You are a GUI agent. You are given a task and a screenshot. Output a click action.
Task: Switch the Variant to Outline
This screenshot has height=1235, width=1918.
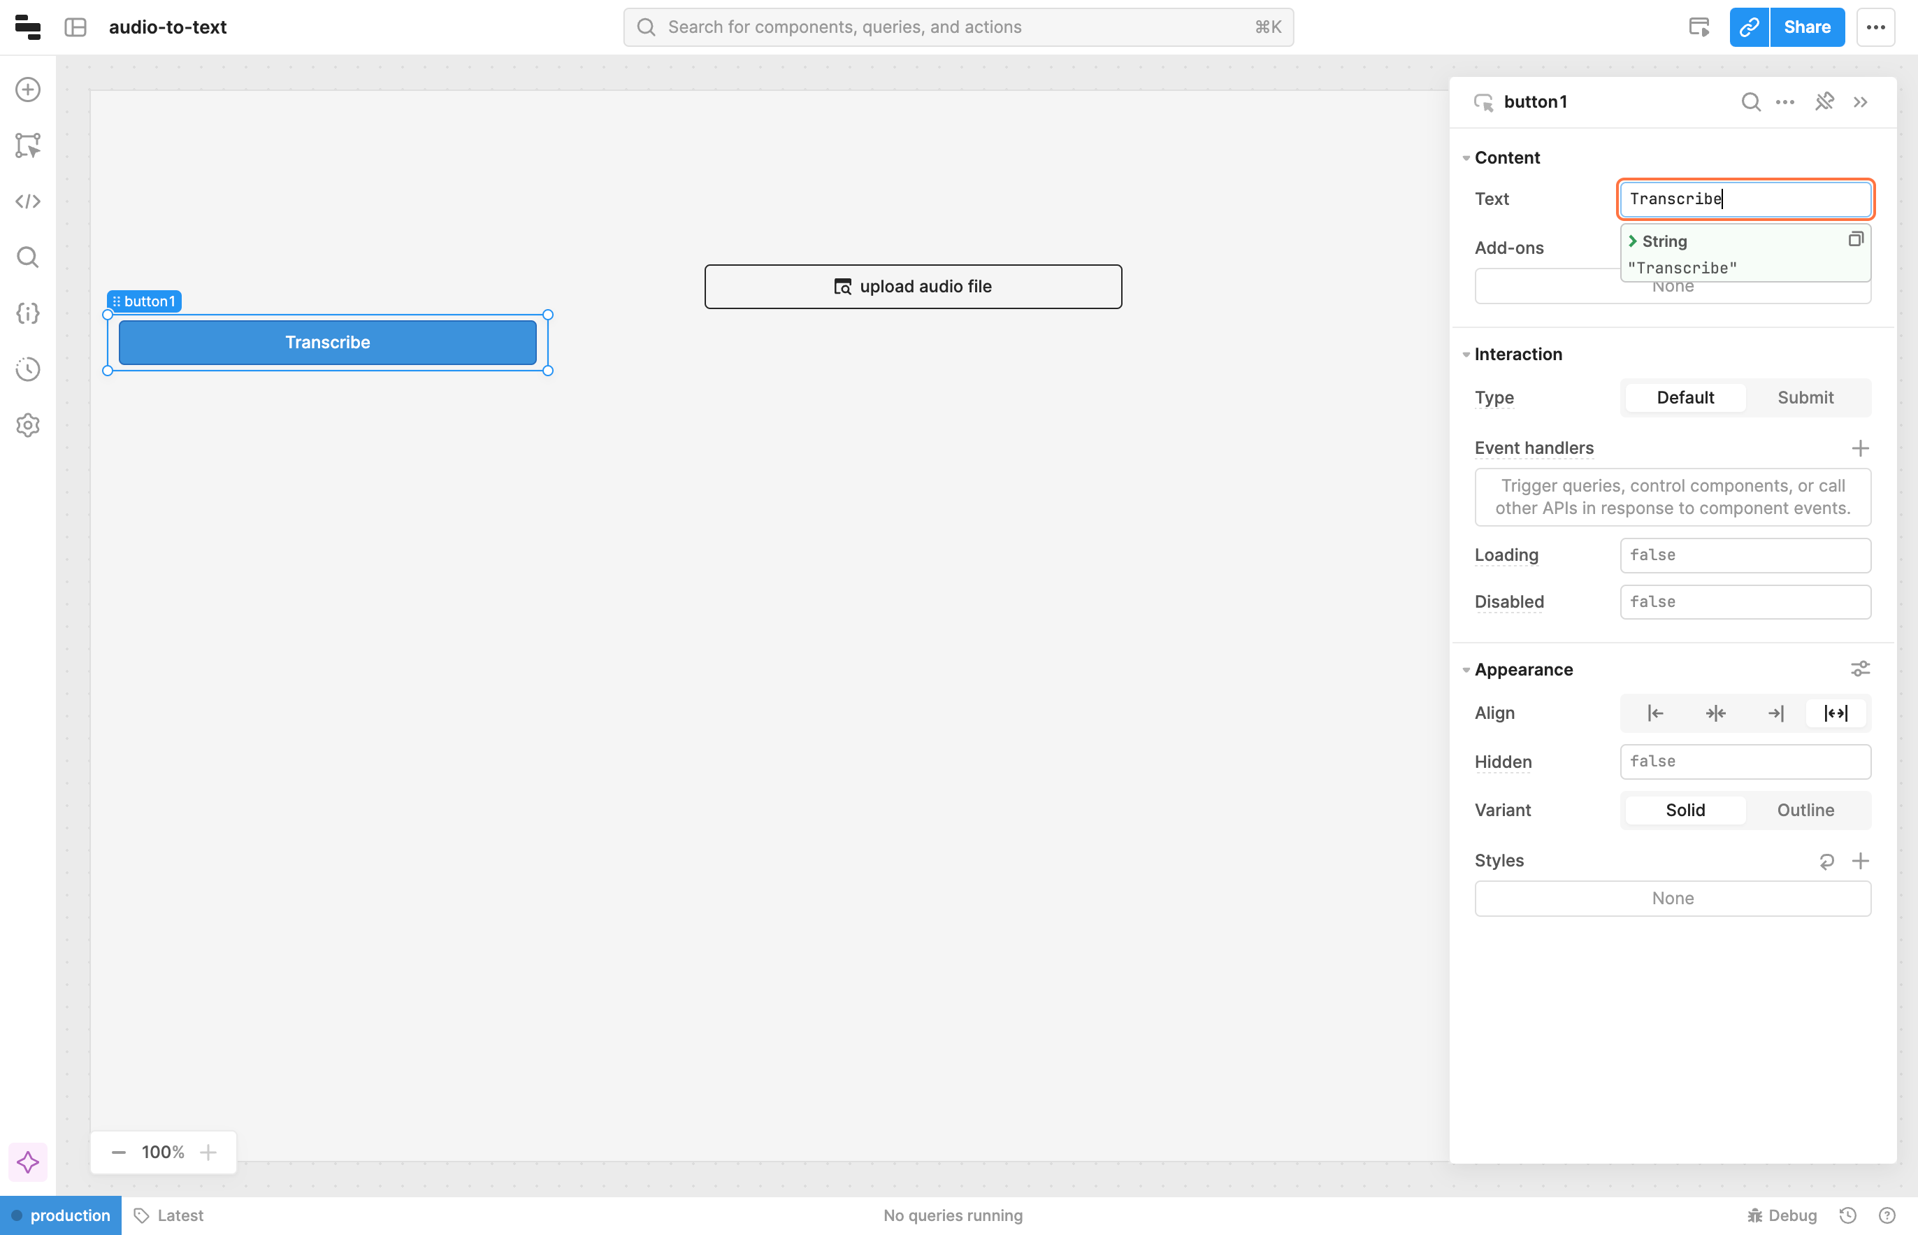(1805, 810)
